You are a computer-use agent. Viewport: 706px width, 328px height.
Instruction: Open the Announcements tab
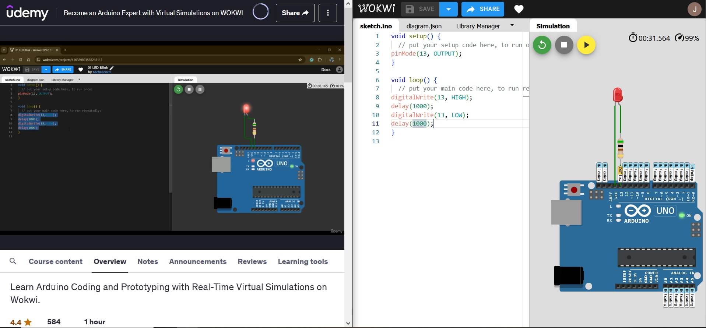click(x=198, y=261)
